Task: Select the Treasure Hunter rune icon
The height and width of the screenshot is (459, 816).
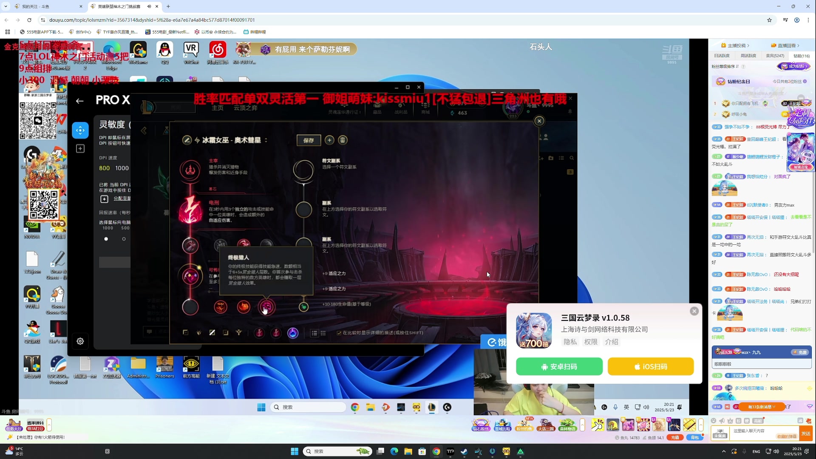Action: tap(221, 307)
